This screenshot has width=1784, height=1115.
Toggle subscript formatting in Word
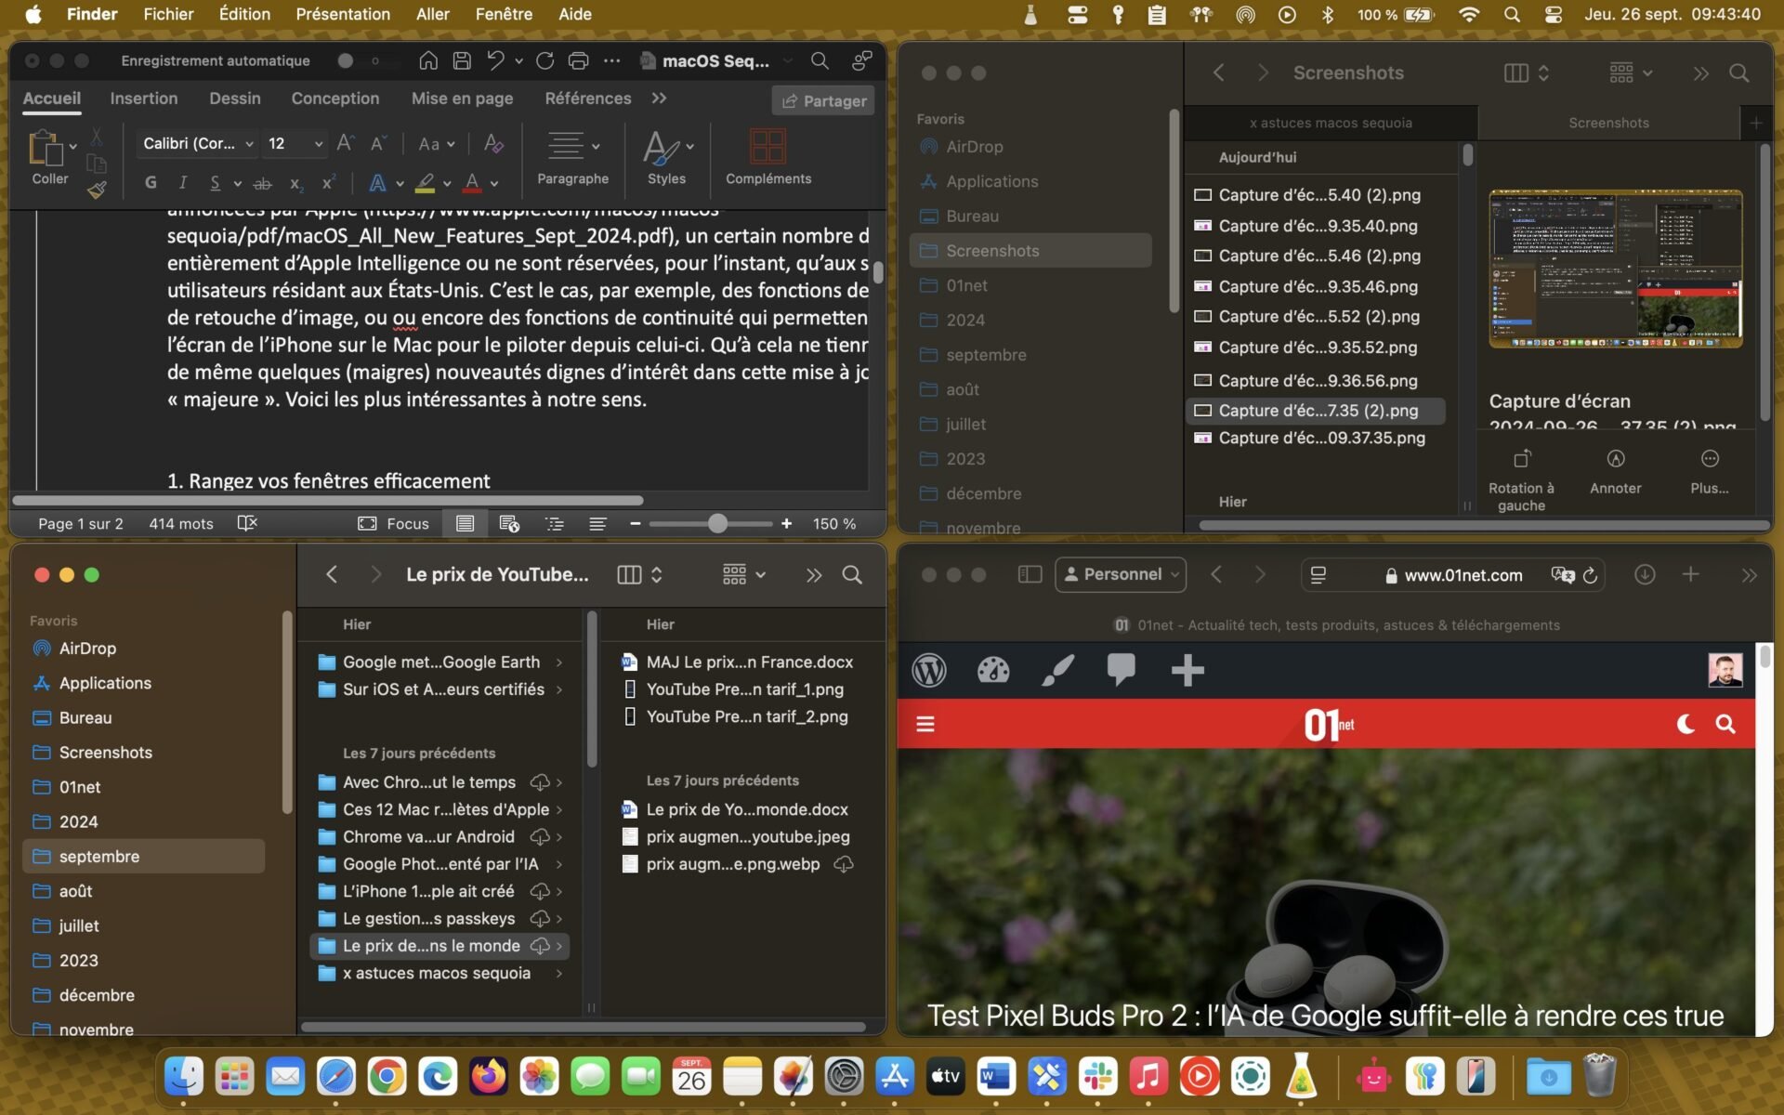[295, 183]
